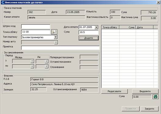The height and width of the screenshot is (114, 161).
Task: Click the Залишок field showing 32.25
Action: (x=38, y=89)
